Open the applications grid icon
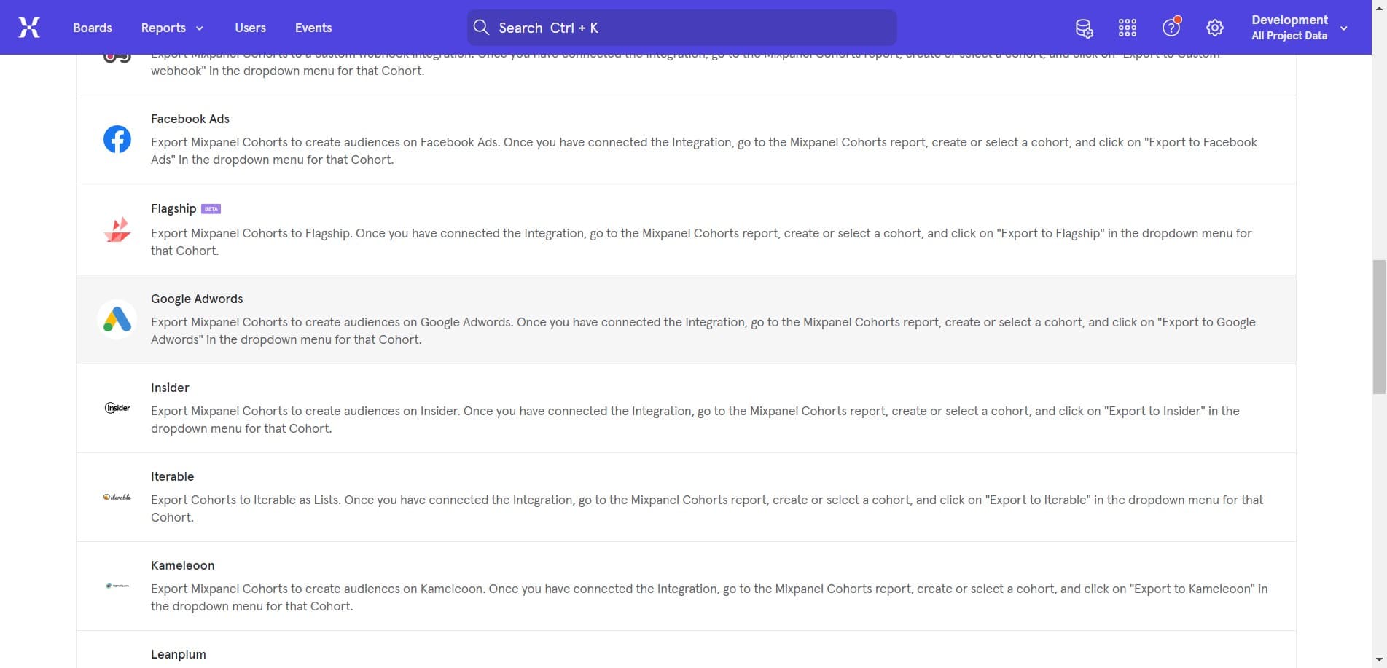 pyautogui.click(x=1127, y=28)
